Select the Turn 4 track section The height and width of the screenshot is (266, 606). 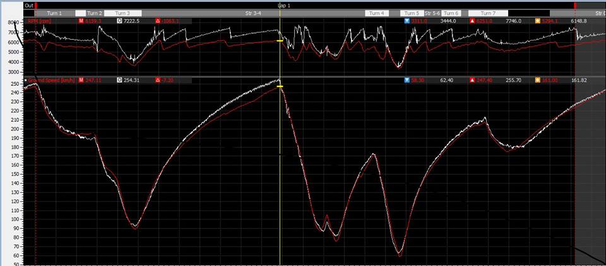376,13
